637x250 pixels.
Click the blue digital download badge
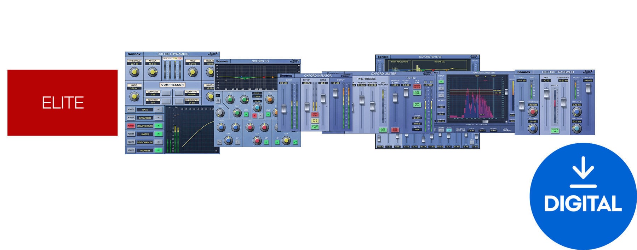pos(583,196)
